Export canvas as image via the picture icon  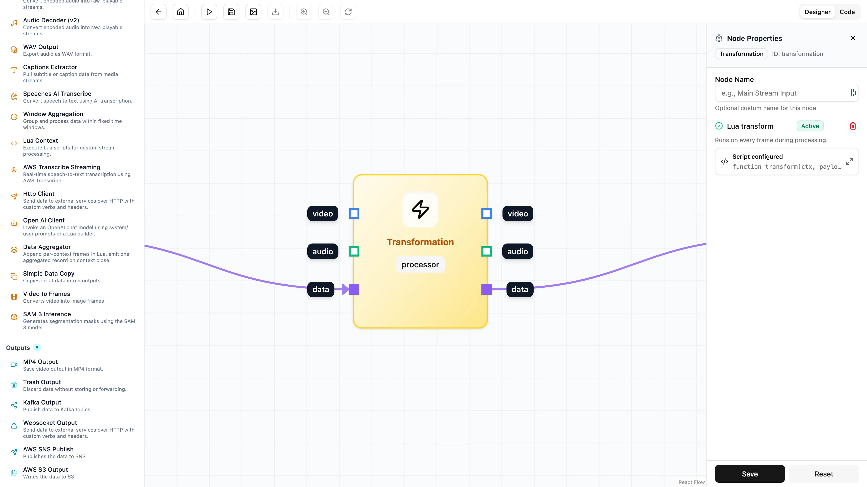(x=253, y=12)
